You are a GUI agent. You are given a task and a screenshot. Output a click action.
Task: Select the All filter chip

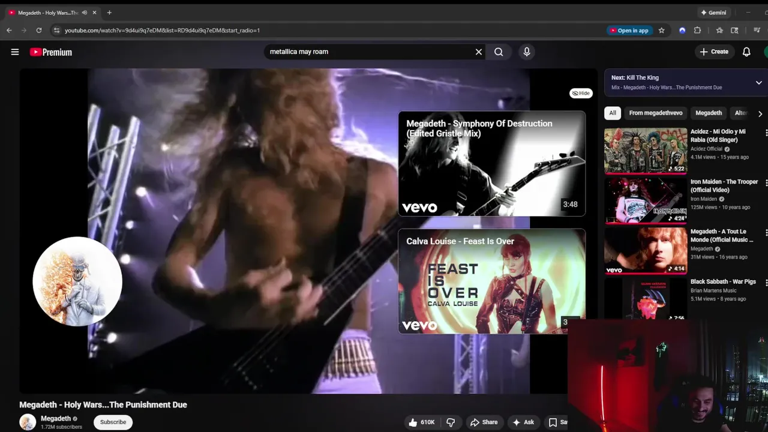pyautogui.click(x=613, y=113)
